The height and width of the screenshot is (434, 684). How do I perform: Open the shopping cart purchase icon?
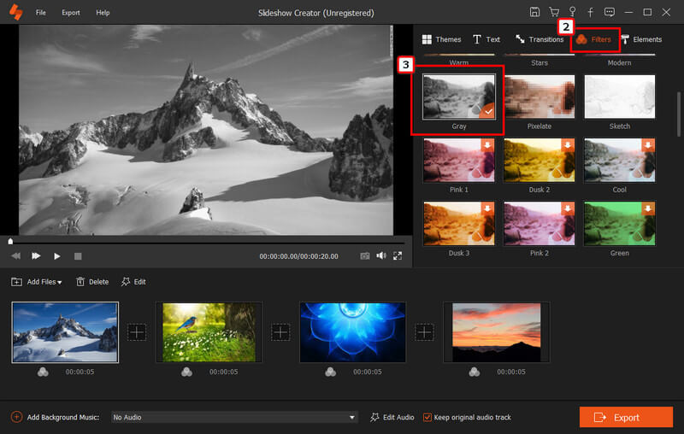coord(553,13)
